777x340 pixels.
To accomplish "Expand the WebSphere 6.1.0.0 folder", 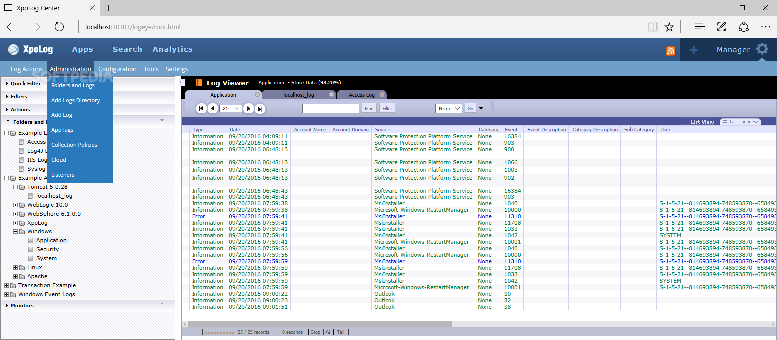I will pyautogui.click(x=16, y=214).
